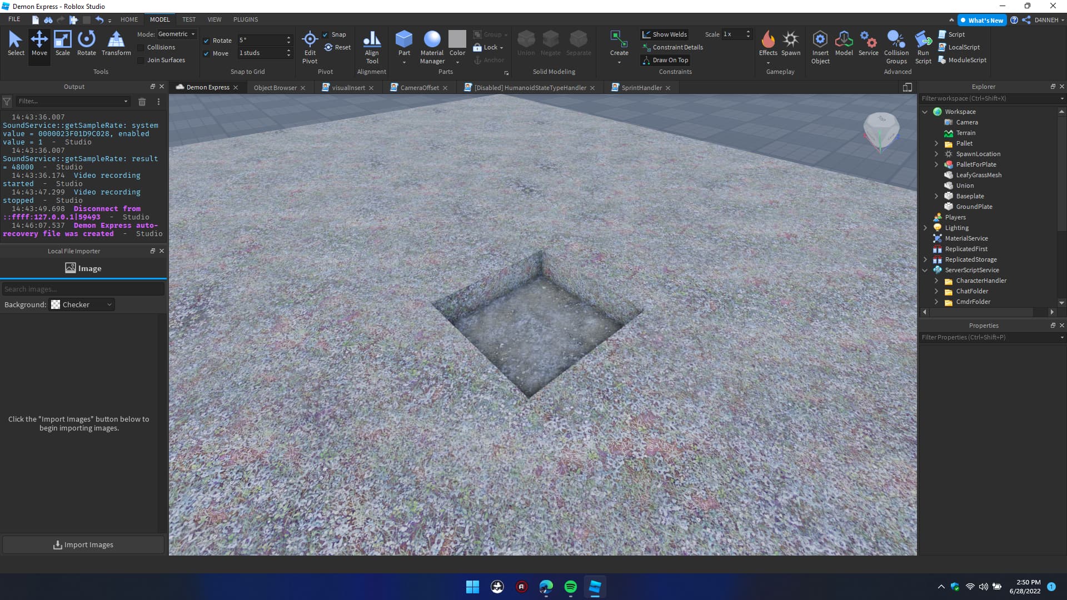This screenshot has height=600, width=1067.
Task: Open the Background Checker dropdown
Action: pyautogui.click(x=82, y=304)
